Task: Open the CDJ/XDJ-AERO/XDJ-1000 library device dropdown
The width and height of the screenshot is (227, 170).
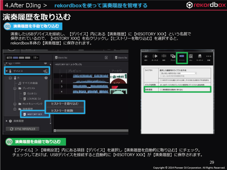Action: [x=178, y=73]
